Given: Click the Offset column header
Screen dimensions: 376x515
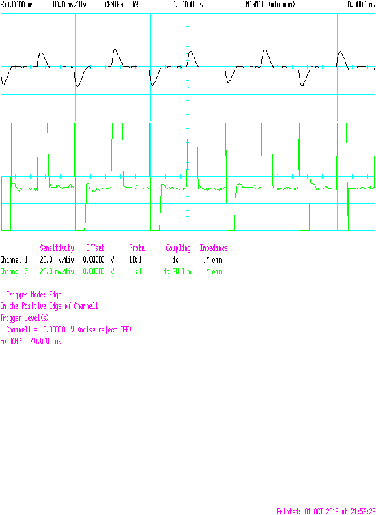Looking at the screenshot, I should 95,248.
